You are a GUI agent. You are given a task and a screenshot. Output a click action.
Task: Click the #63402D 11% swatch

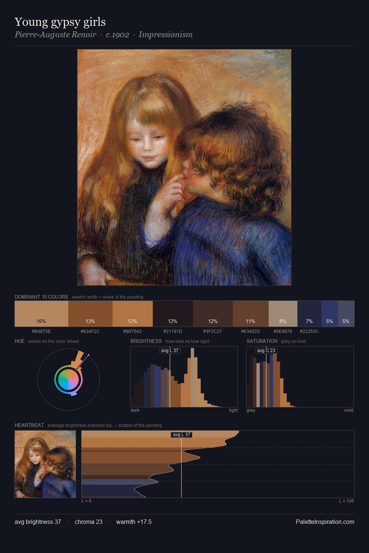click(x=251, y=314)
